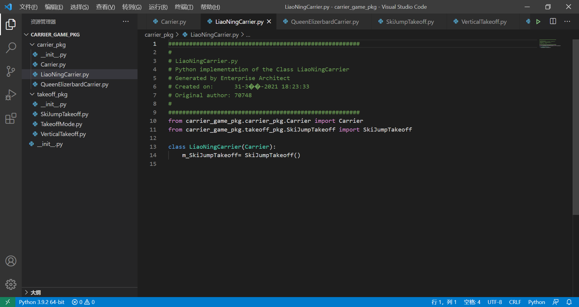
Task: Change the UTF-8 file encoding
Action: [x=495, y=302]
